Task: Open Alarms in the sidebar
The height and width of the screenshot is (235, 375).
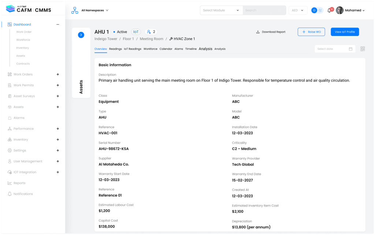Action: pyautogui.click(x=19, y=118)
